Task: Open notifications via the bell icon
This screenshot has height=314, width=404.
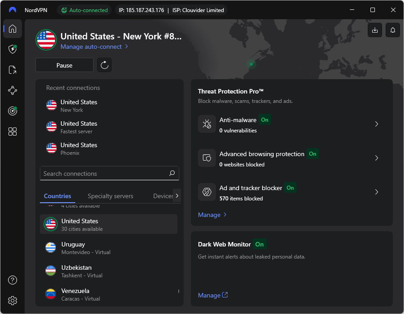Action: pyautogui.click(x=392, y=30)
